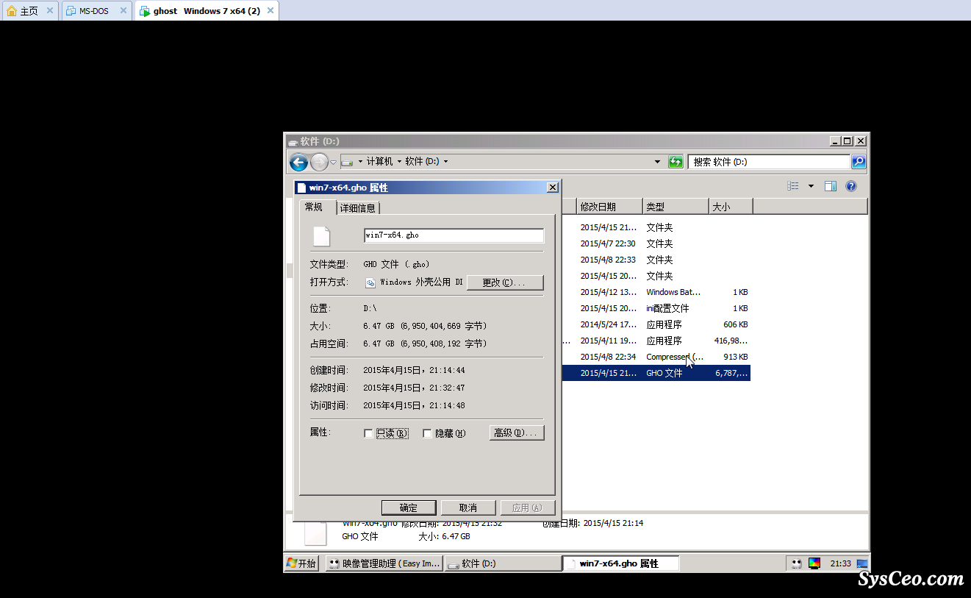Switch to 软件 (D:) taskbar item

pos(503,563)
